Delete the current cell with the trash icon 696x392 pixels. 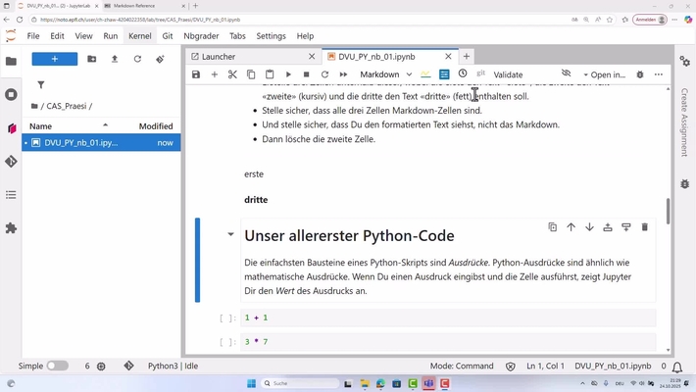(644, 227)
